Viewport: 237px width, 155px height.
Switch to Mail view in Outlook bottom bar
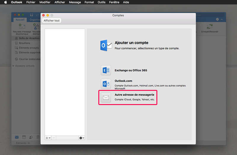pyautogui.click(x=17, y=137)
